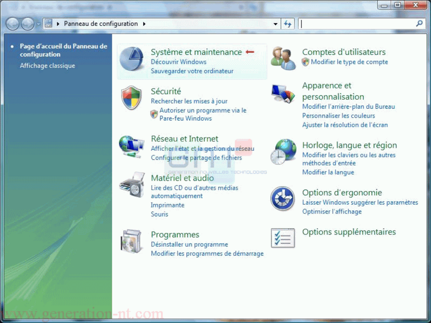Maximize the Control Panel window

(x=397, y=5)
